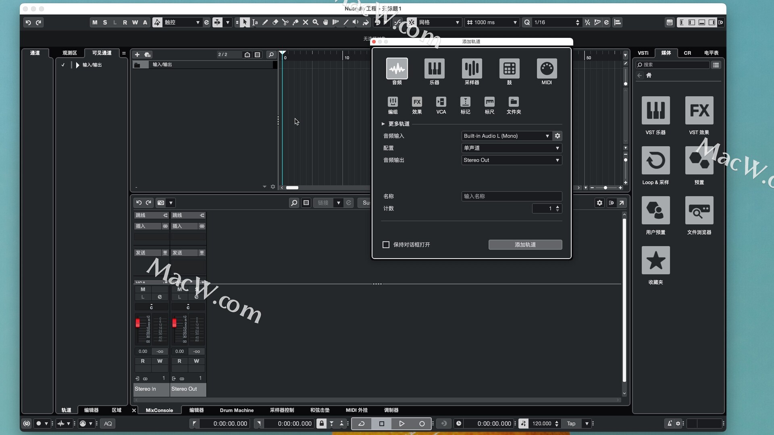Image resolution: width=774 pixels, height=435 pixels.
Task: Toggle Write automation on Stereo Out channel
Action: [x=196, y=361]
